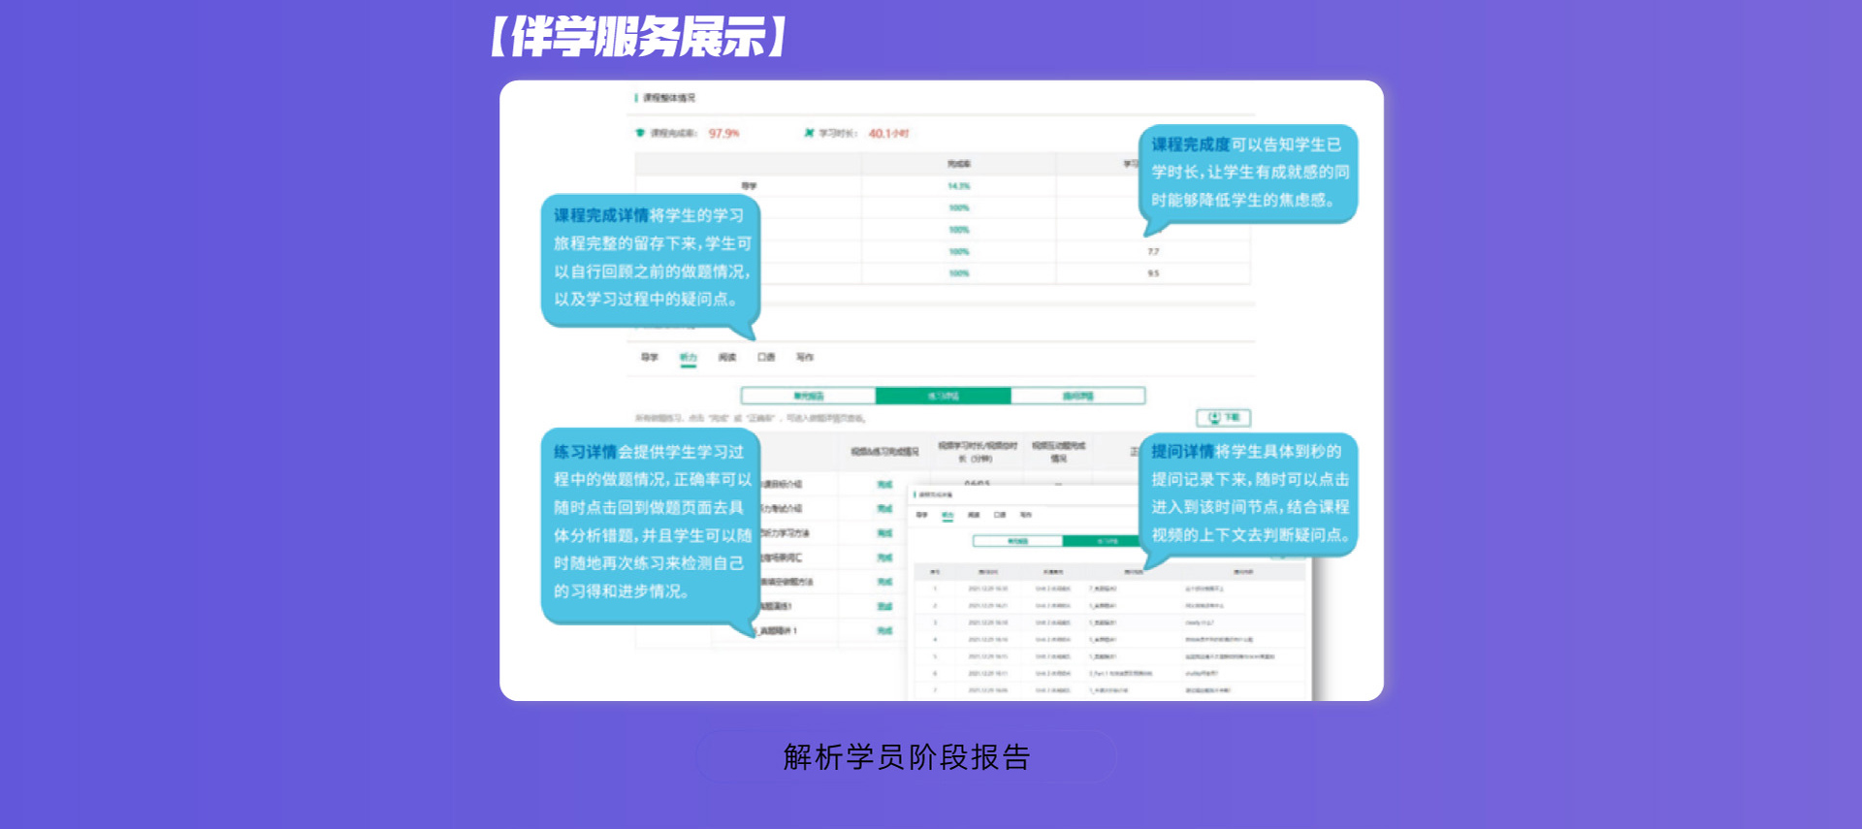
Task: Select the 阅读 tab in the main report
Action: pyautogui.click(x=726, y=358)
